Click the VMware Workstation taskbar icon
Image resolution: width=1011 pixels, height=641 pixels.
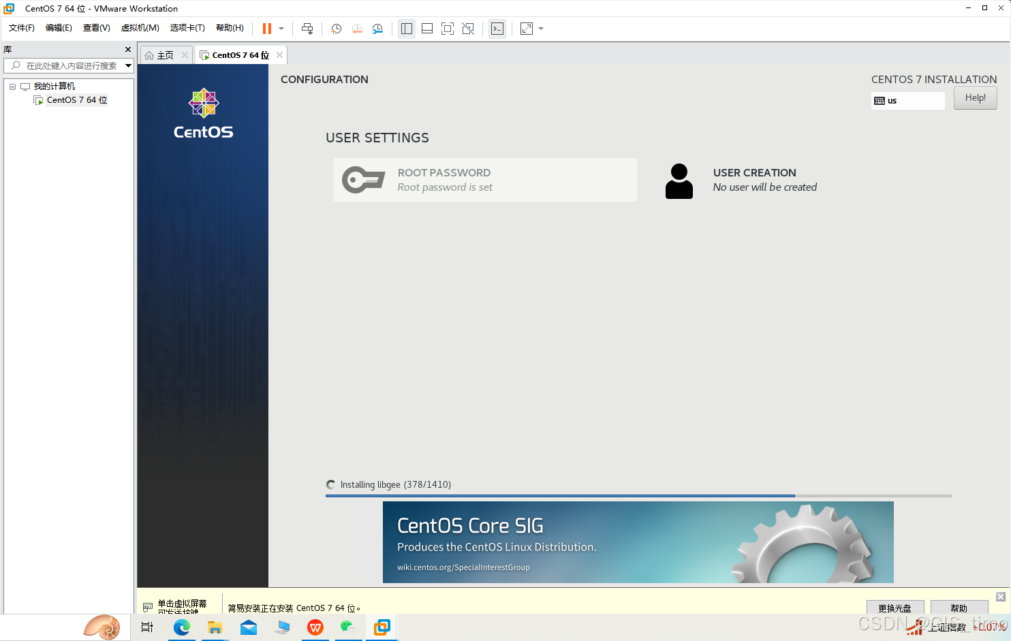pyautogui.click(x=382, y=627)
